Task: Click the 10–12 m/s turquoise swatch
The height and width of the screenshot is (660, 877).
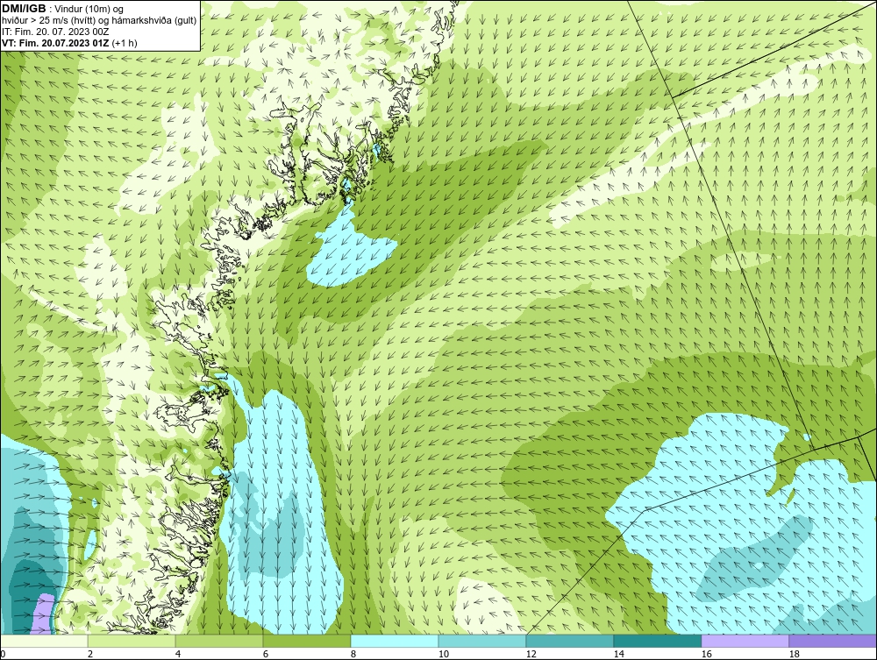Action: click(482, 641)
